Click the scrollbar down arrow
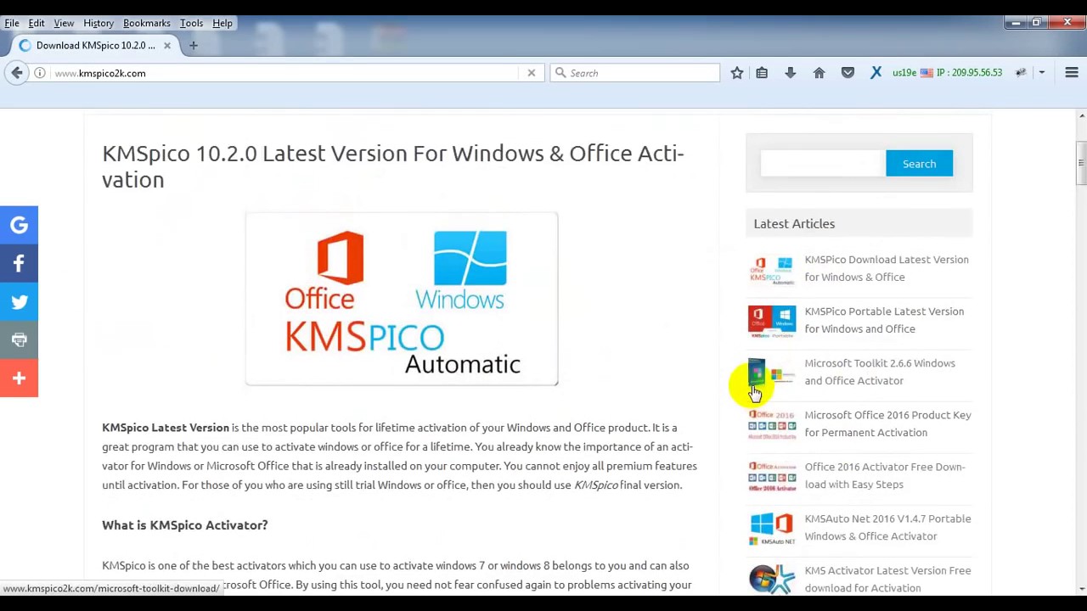The width and height of the screenshot is (1087, 611). tap(1081, 588)
